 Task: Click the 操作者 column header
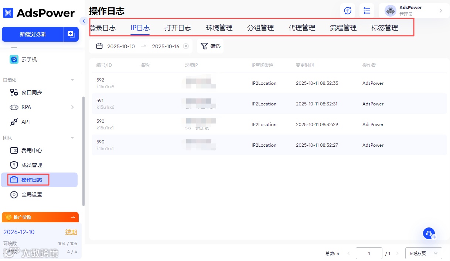click(369, 65)
